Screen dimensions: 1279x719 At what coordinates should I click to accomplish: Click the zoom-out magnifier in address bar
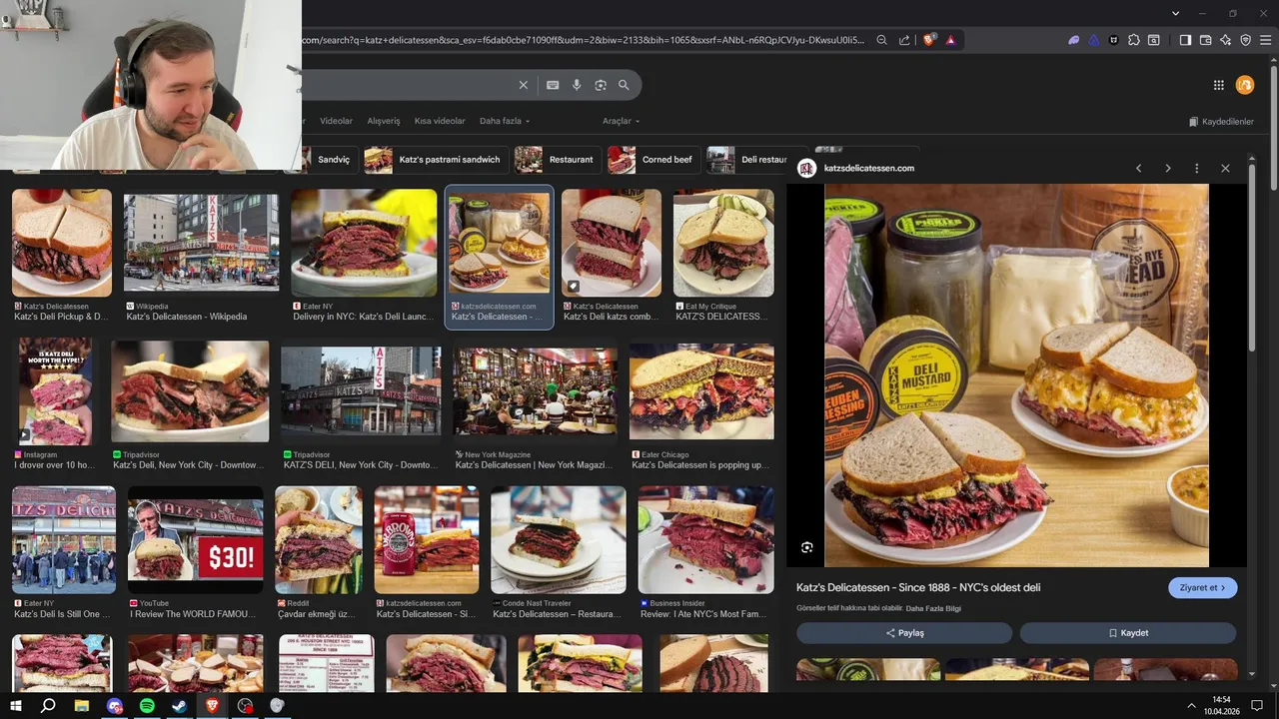tap(882, 40)
